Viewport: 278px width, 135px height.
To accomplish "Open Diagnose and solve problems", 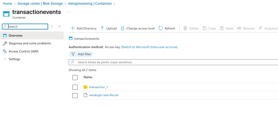I will click(30, 43).
